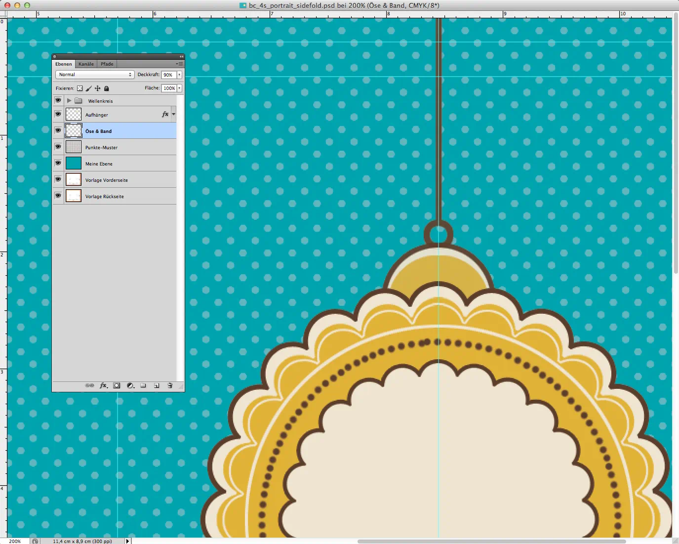Lock layer position with move icon
679x544 pixels.
pyautogui.click(x=97, y=88)
